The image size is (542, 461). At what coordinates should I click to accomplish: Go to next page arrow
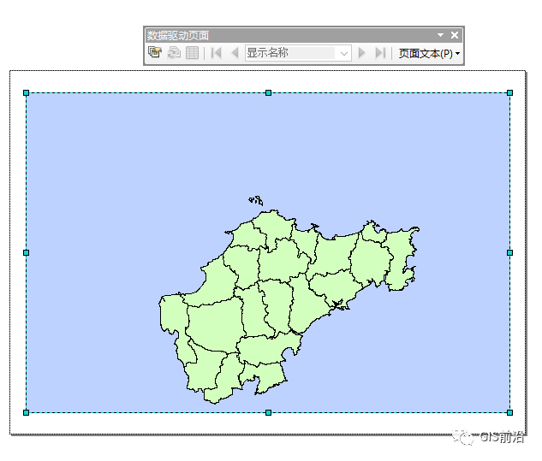(361, 53)
